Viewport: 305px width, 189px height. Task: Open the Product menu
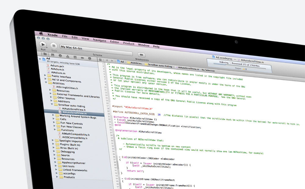(128, 43)
